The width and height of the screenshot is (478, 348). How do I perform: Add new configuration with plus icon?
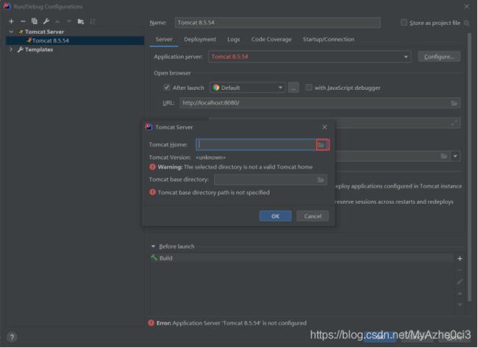[x=11, y=21]
